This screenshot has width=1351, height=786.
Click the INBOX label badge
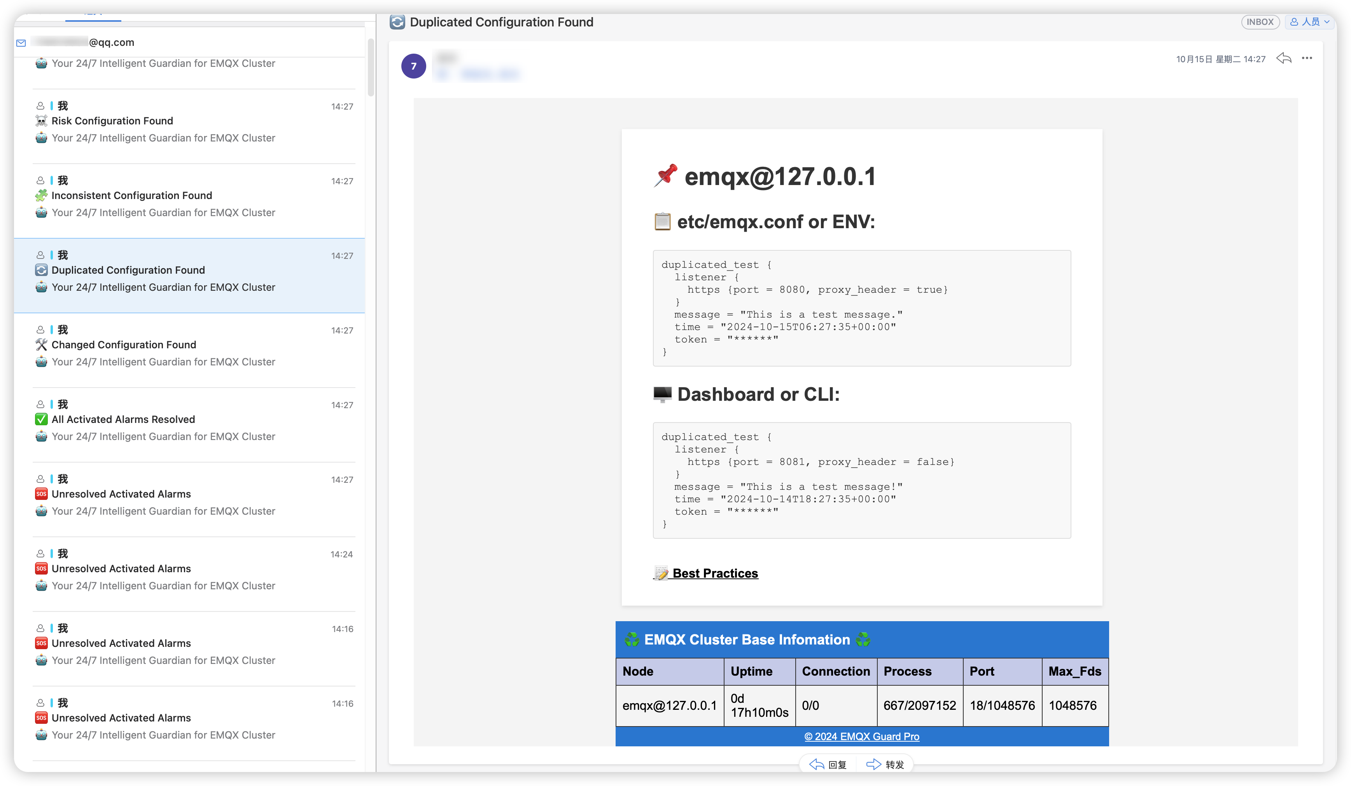[1260, 22]
